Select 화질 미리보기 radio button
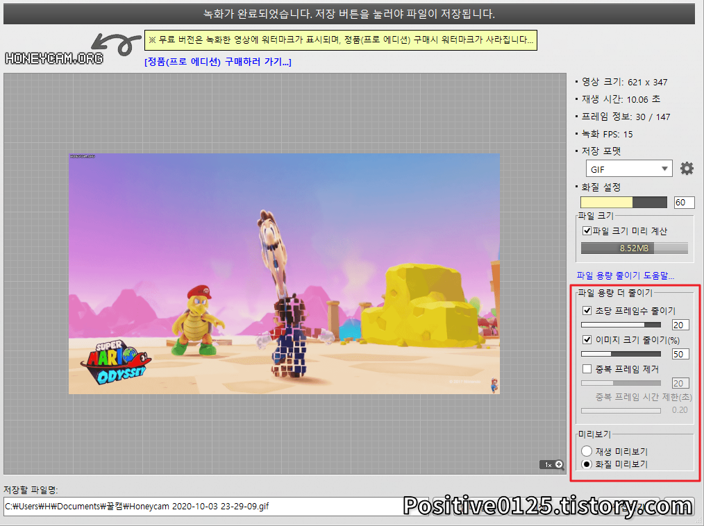This screenshot has width=704, height=526. pyautogui.click(x=587, y=464)
